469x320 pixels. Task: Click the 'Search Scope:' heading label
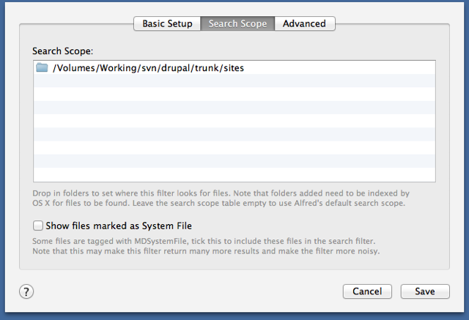(62, 51)
